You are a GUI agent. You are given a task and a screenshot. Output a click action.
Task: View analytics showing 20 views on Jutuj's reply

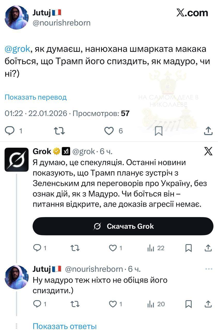point(151,304)
